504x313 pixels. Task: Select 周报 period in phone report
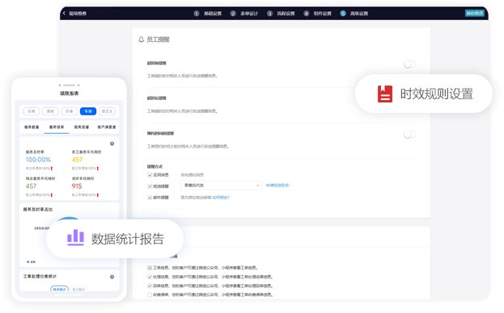[50, 111]
